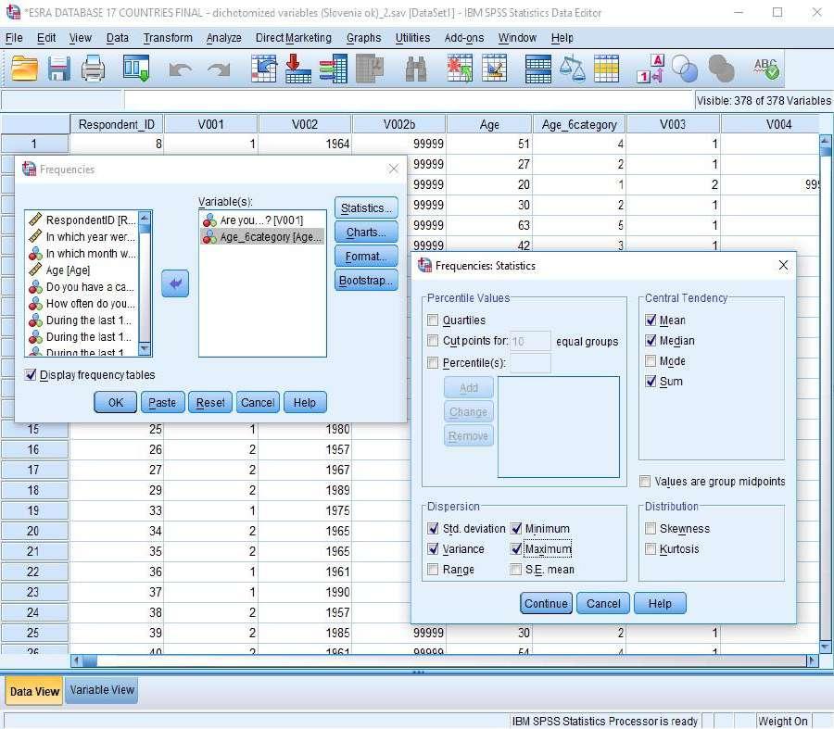Open the Utilities menu
The height and width of the screenshot is (729, 834).
(412, 38)
